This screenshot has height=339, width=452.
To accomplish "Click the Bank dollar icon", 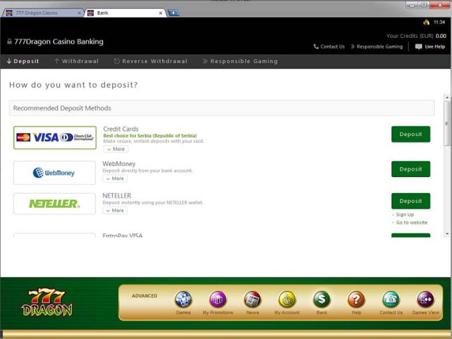I will (321, 300).
